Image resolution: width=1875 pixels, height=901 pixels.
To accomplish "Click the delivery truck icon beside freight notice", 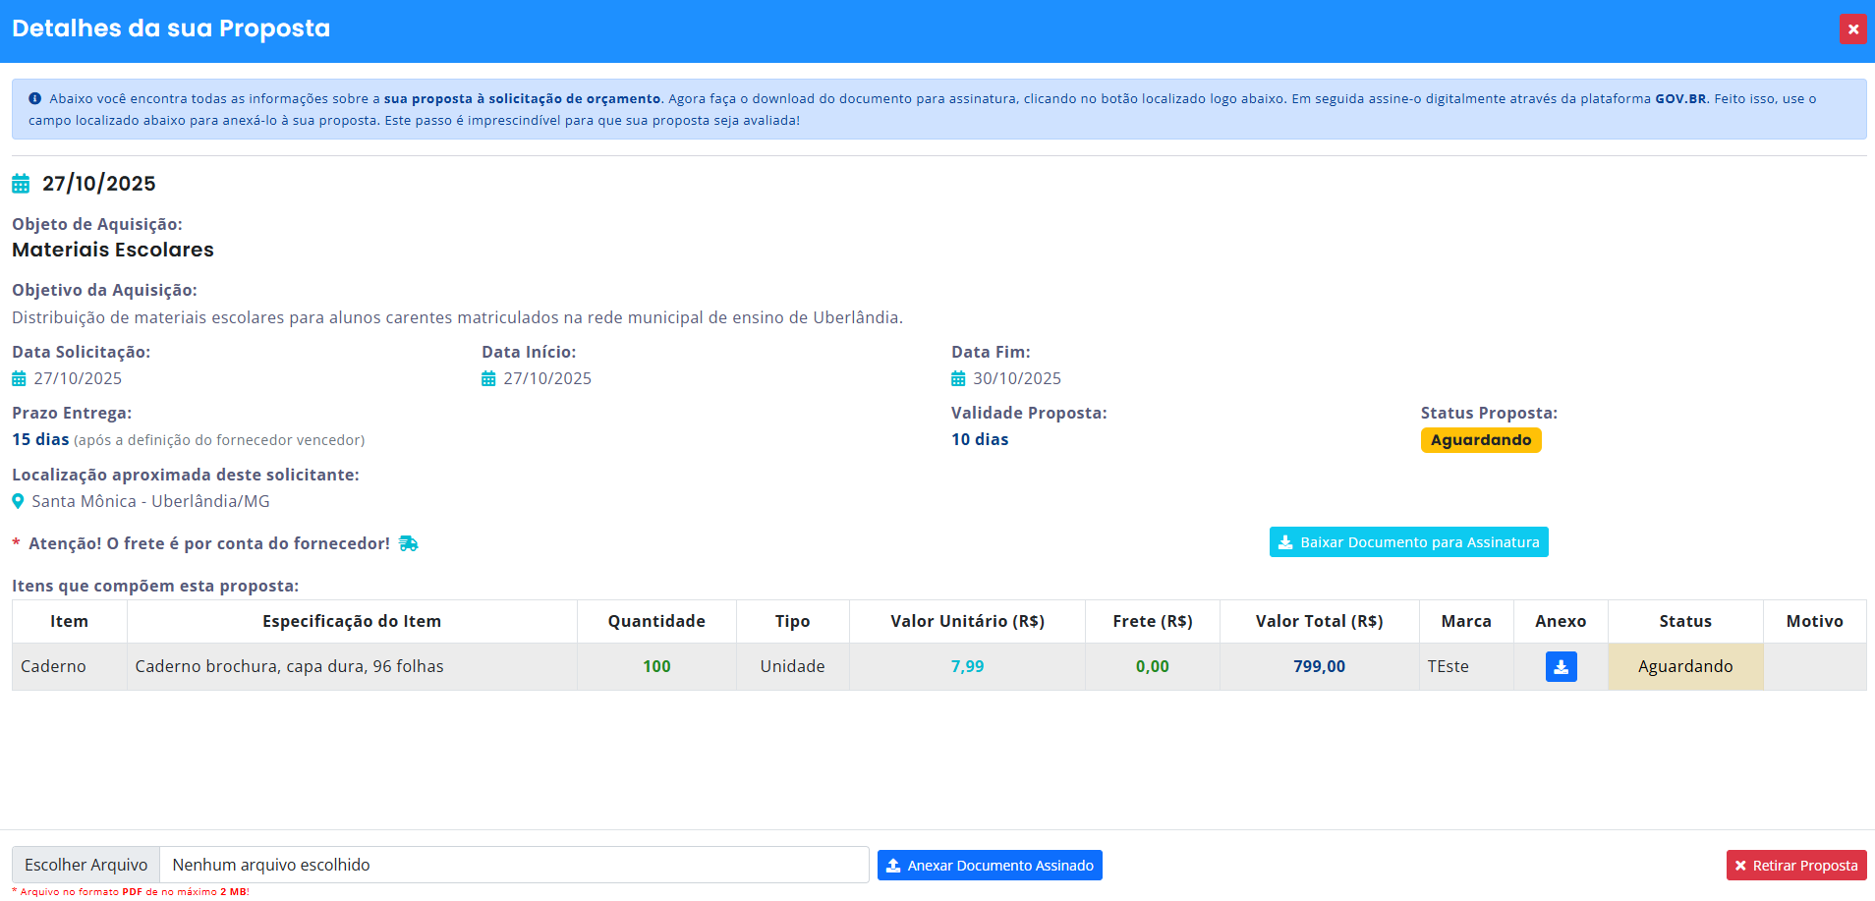I will click(409, 543).
